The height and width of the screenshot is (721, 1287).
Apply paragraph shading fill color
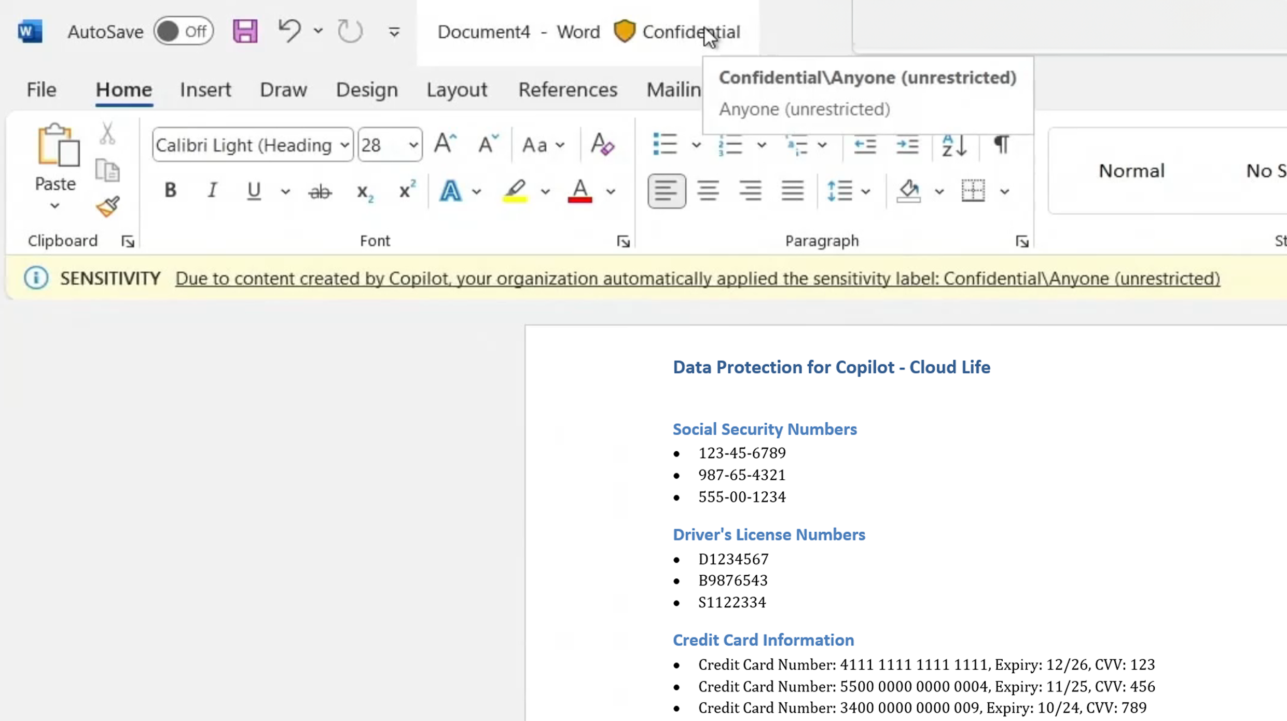pyautogui.click(x=909, y=191)
